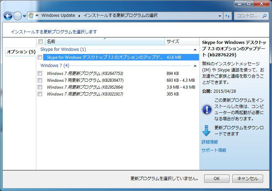Select the Skype for Windows デスクトップ 7.3 row
Viewport: 272px width, 191px height.
coord(121,57)
